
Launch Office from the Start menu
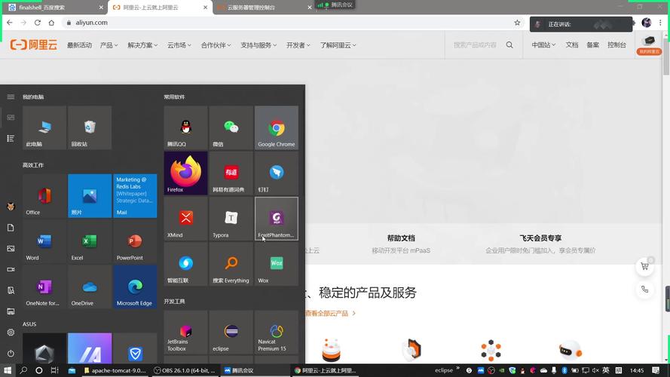[x=44, y=196]
